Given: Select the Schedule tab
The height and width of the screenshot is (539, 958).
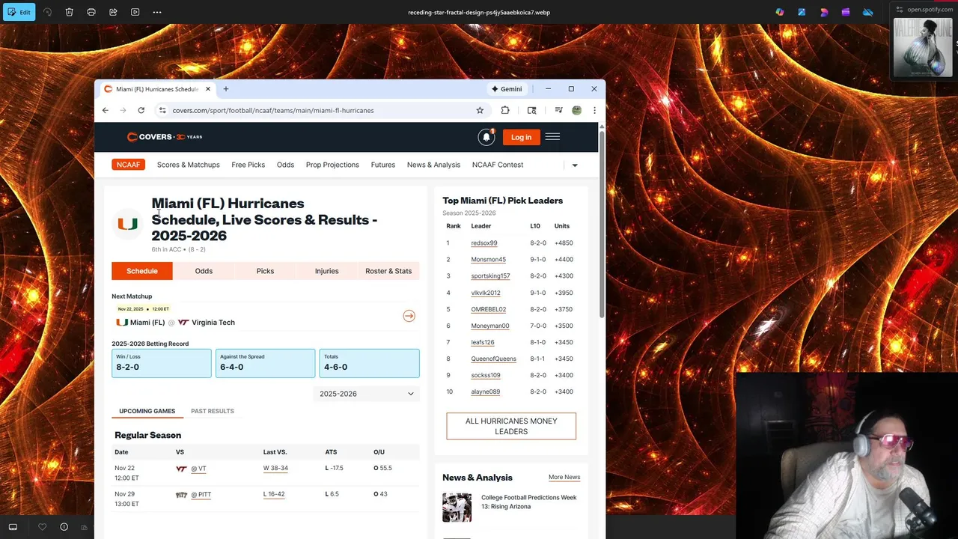Looking at the screenshot, I should pyautogui.click(x=142, y=271).
